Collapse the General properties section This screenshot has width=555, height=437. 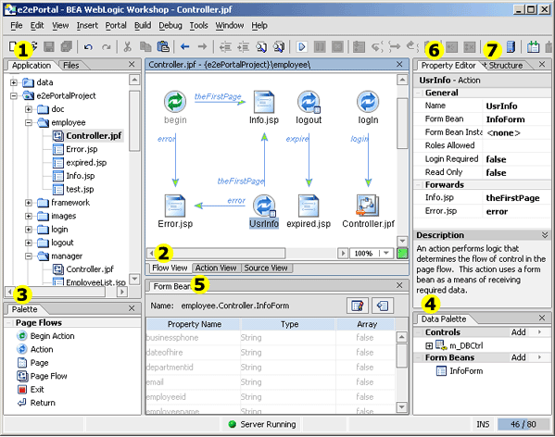coord(419,93)
